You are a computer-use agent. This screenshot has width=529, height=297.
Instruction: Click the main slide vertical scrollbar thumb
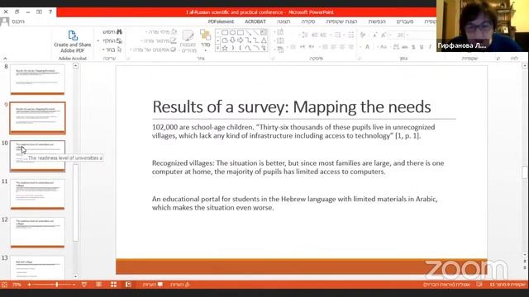[525, 172]
